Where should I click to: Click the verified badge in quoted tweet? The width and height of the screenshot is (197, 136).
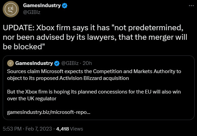coord(57,63)
